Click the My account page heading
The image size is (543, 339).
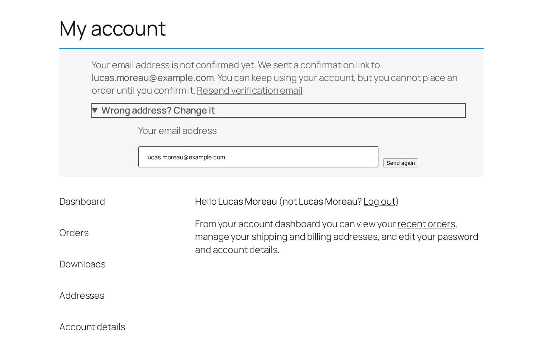tap(112, 28)
